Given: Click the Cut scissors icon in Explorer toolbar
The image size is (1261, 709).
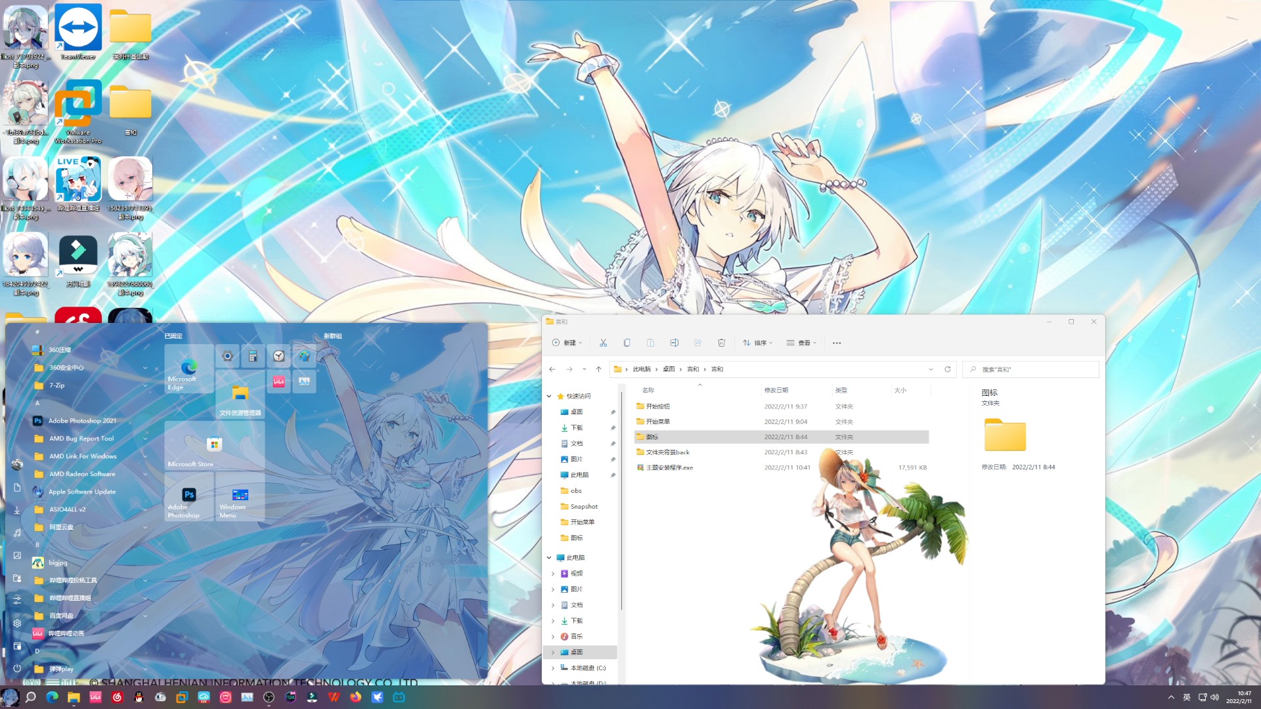Looking at the screenshot, I should click(x=603, y=343).
